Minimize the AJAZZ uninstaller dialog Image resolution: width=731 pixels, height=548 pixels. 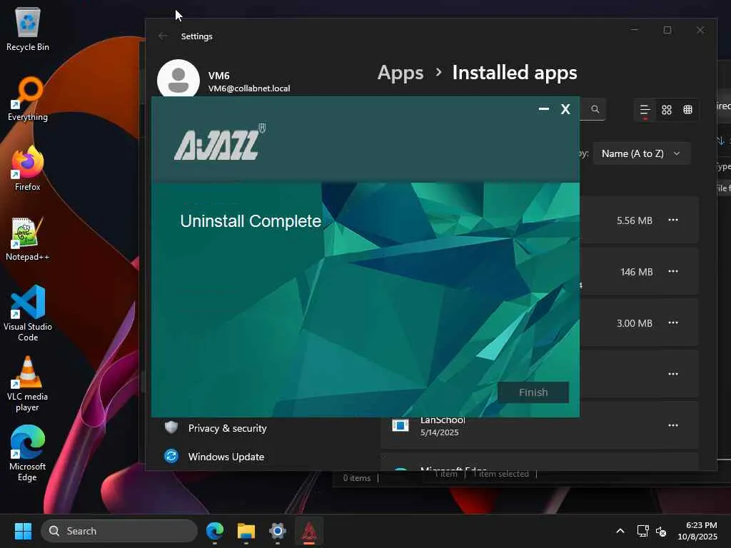[x=543, y=109]
